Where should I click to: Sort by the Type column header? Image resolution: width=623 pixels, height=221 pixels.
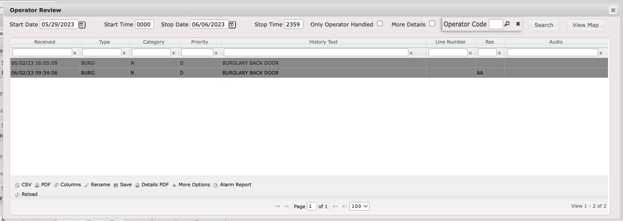point(104,42)
